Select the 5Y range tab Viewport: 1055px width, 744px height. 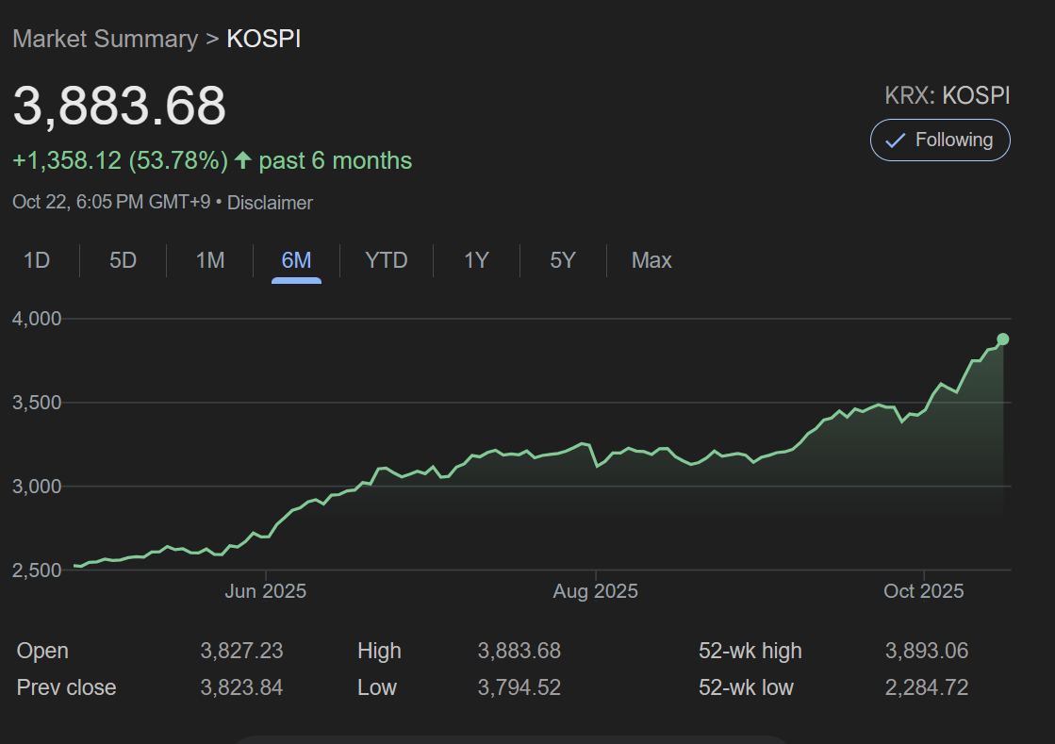tap(563, 260)
